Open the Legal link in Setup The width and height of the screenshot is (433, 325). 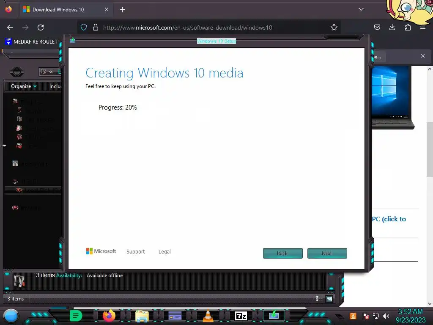coord(164,251)
